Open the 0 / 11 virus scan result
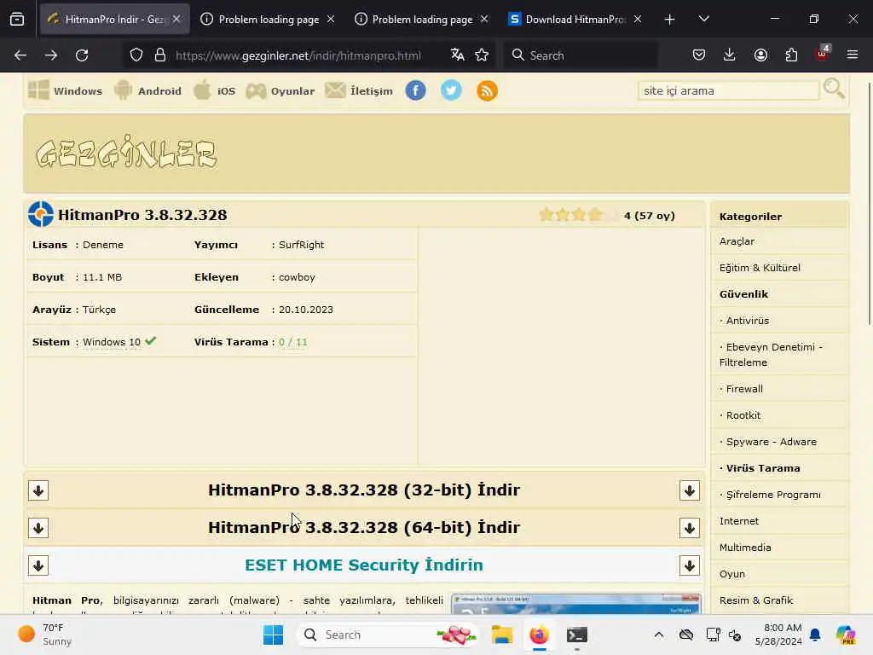Viewport: 873px width, 655px height. [x=293, y=342]
